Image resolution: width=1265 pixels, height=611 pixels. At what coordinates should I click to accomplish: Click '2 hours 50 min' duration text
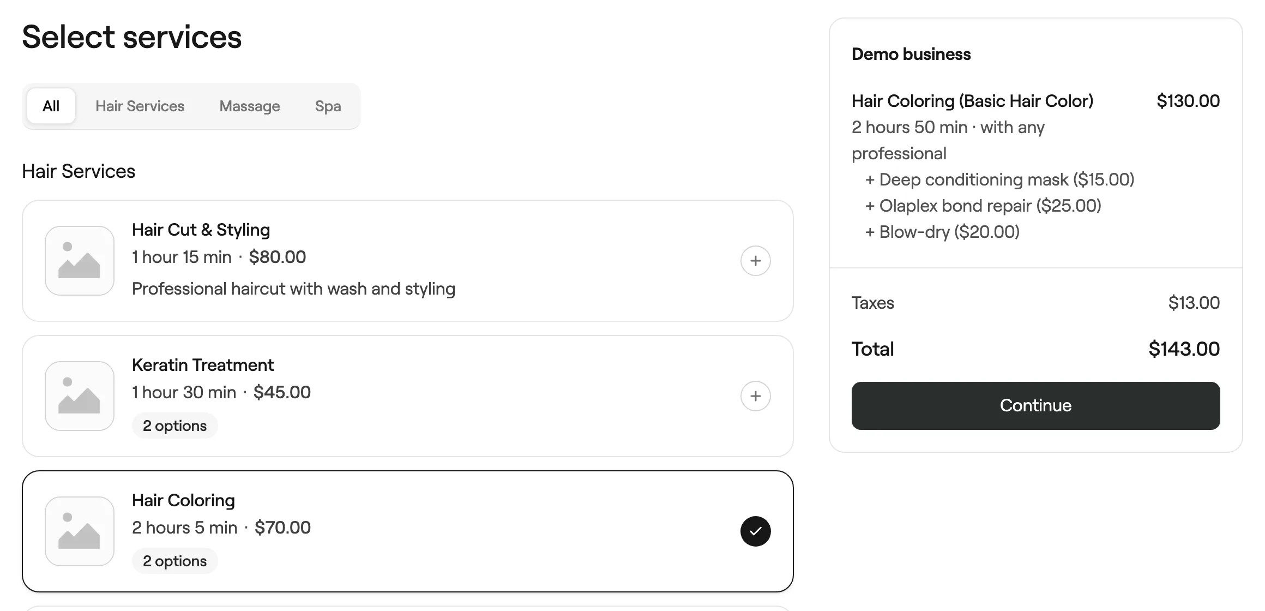click(x=909, y=127)
